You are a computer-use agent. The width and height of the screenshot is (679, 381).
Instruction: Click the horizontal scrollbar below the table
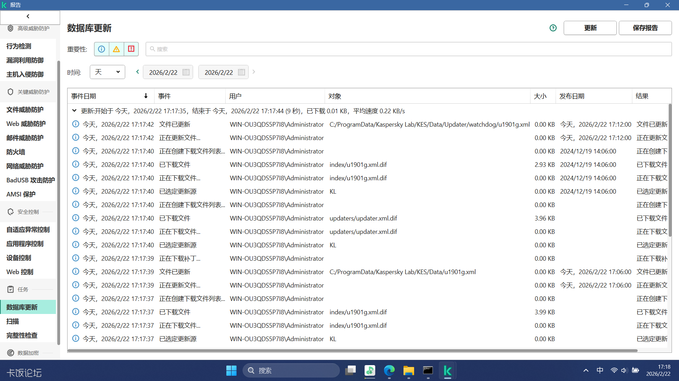click(352, 351)
